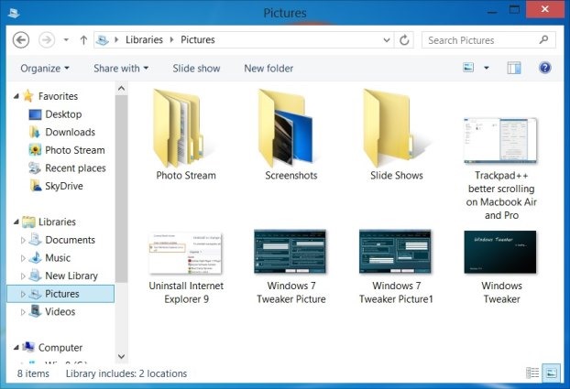
Task: Click the Back navigation arrow
Action: tap(21, 39)
